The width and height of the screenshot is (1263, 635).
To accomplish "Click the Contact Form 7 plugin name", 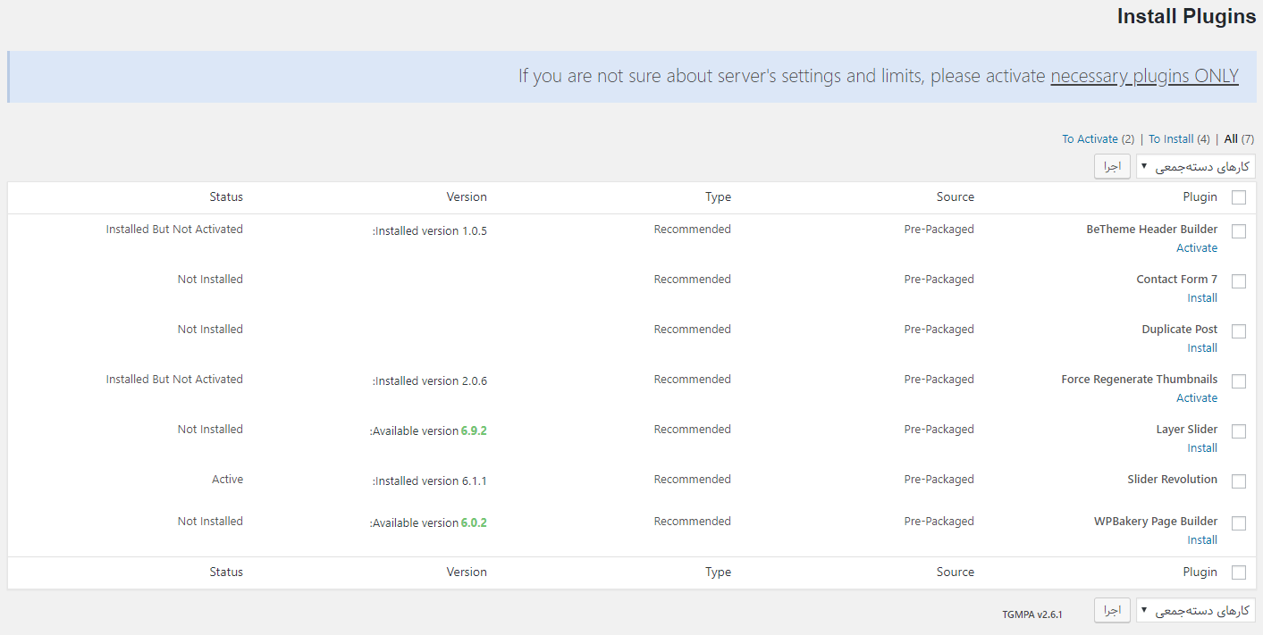I will click(x=1177, y=280).
